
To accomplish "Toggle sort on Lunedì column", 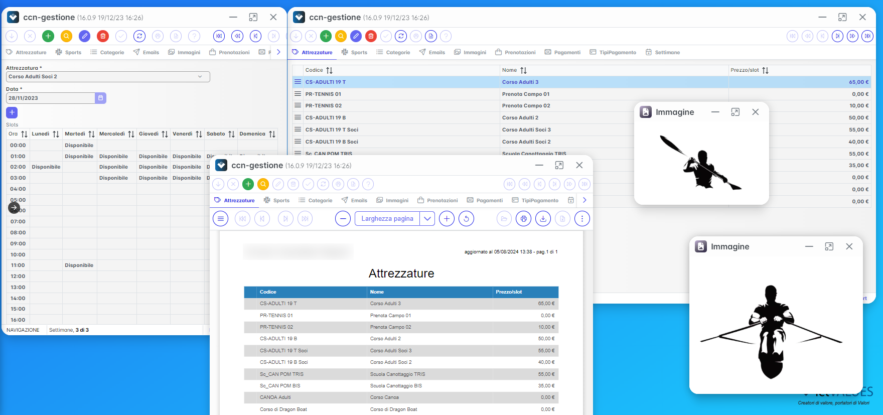I will tap(56, 134).
